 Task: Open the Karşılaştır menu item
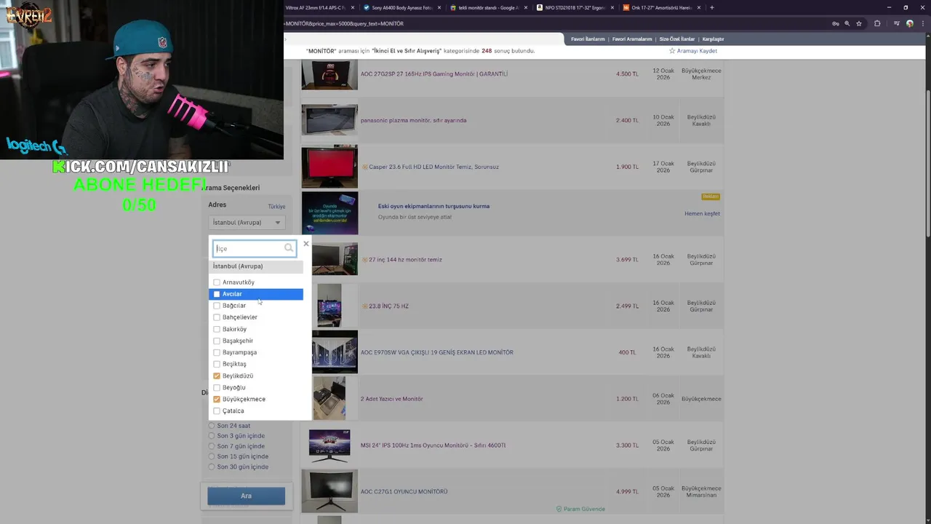tap(713, 39)
